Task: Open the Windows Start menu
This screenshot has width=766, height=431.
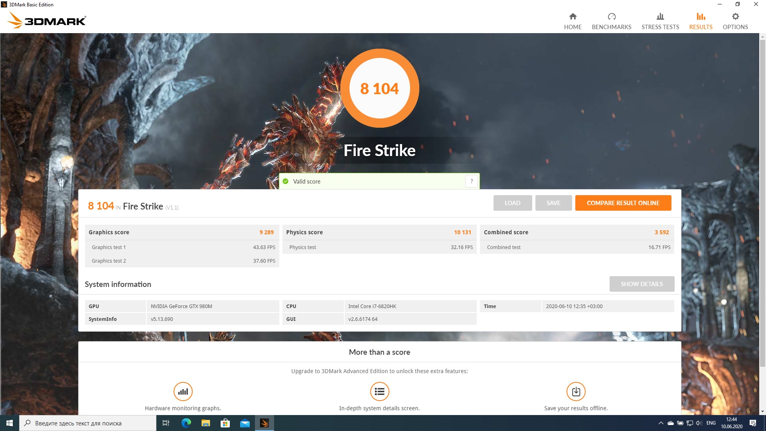Action: pyautogui.click(x=10, y=423)
